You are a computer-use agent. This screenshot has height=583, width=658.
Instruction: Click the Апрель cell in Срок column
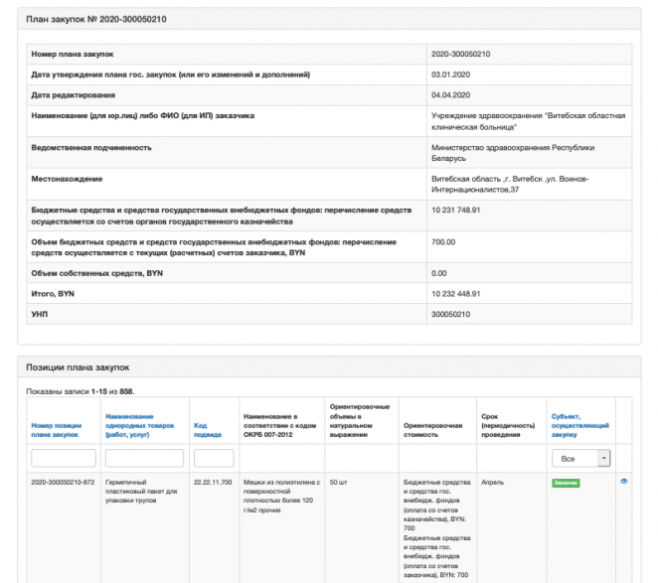click(x=491, y=482)
